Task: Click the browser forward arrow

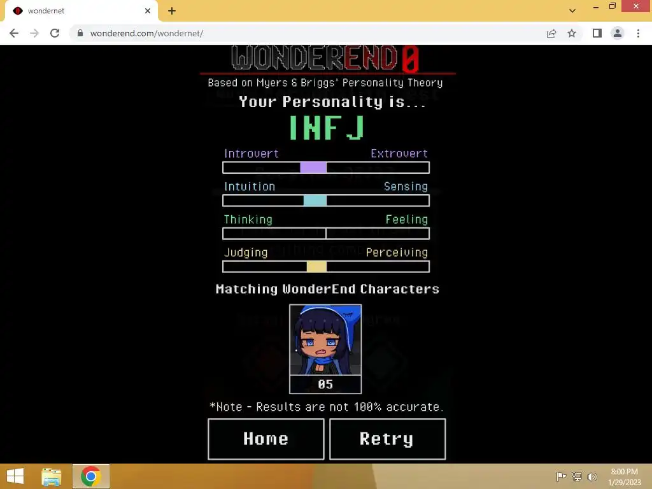Action: coord(34,33)
